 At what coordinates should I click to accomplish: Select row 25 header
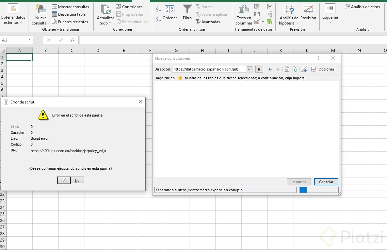(3, 214)
